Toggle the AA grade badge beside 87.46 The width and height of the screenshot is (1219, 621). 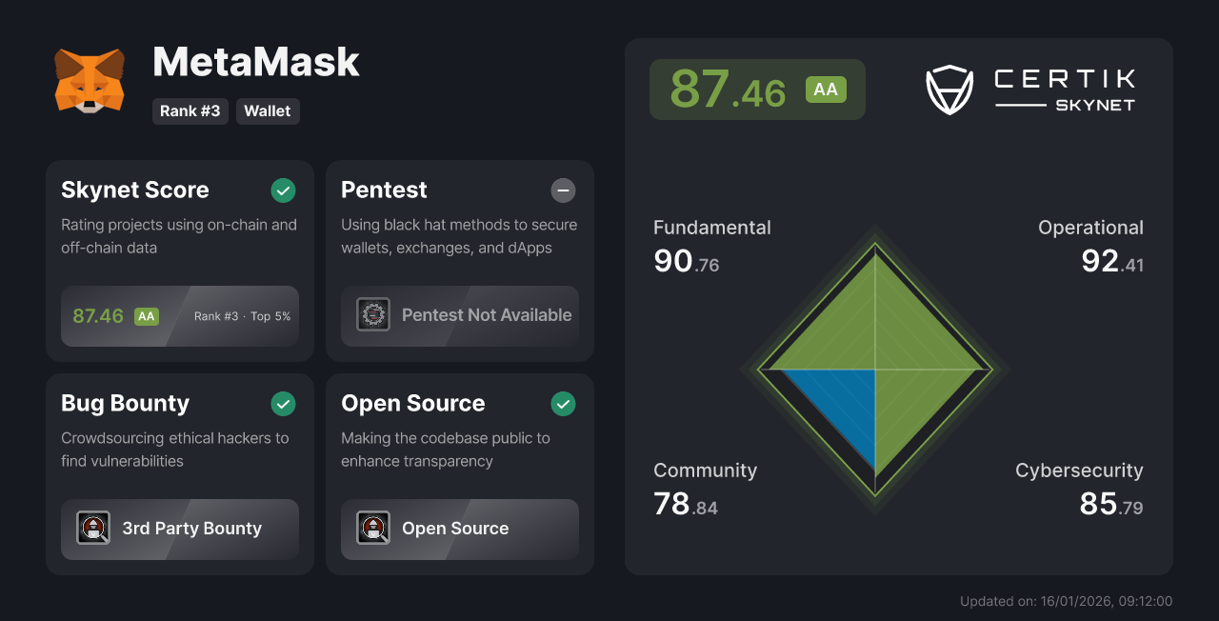[826, 89]
